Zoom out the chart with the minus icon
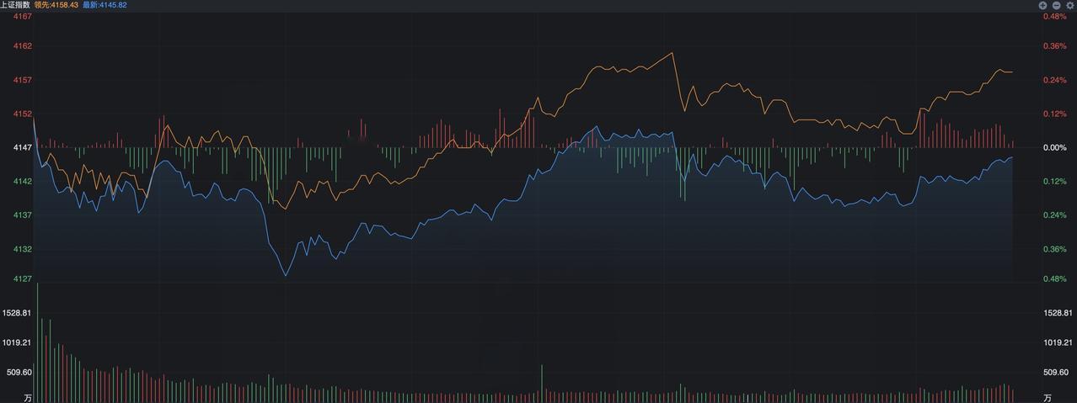 click(x=1057, y=5)
